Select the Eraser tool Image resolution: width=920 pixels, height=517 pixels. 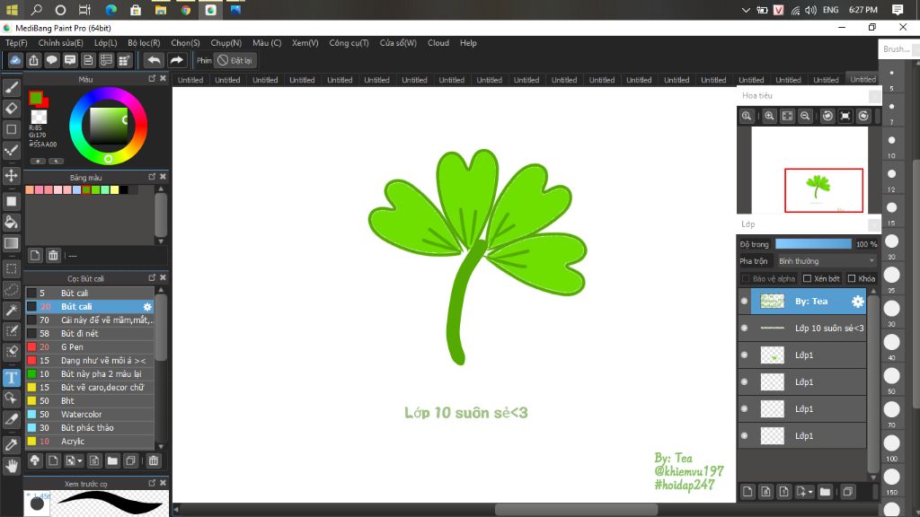pyautogui.click(x=11, y=108)
